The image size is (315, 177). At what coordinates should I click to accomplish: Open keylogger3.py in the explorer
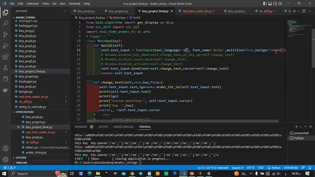tap(28, 26)
